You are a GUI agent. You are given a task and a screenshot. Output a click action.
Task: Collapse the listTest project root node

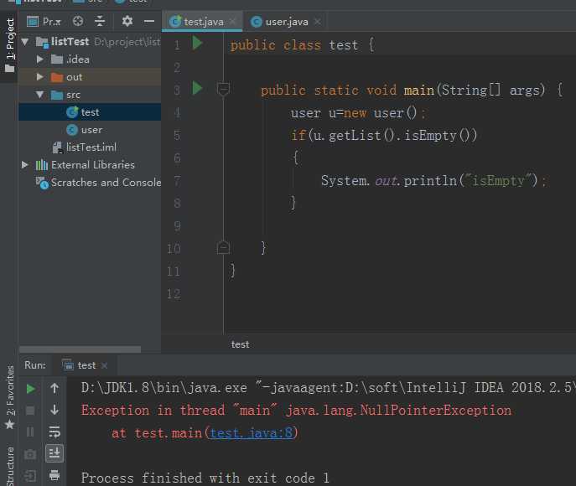(25, 42)
